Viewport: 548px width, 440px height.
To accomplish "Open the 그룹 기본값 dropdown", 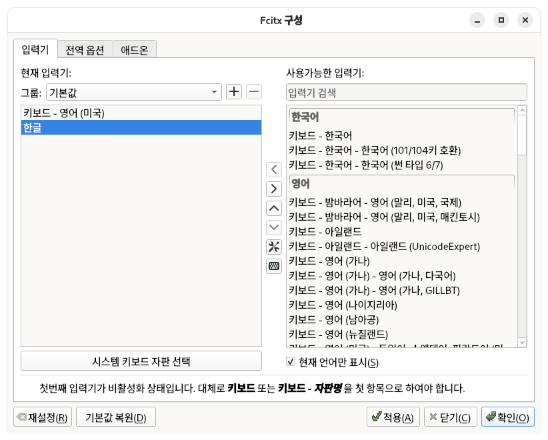I will 134,92.
